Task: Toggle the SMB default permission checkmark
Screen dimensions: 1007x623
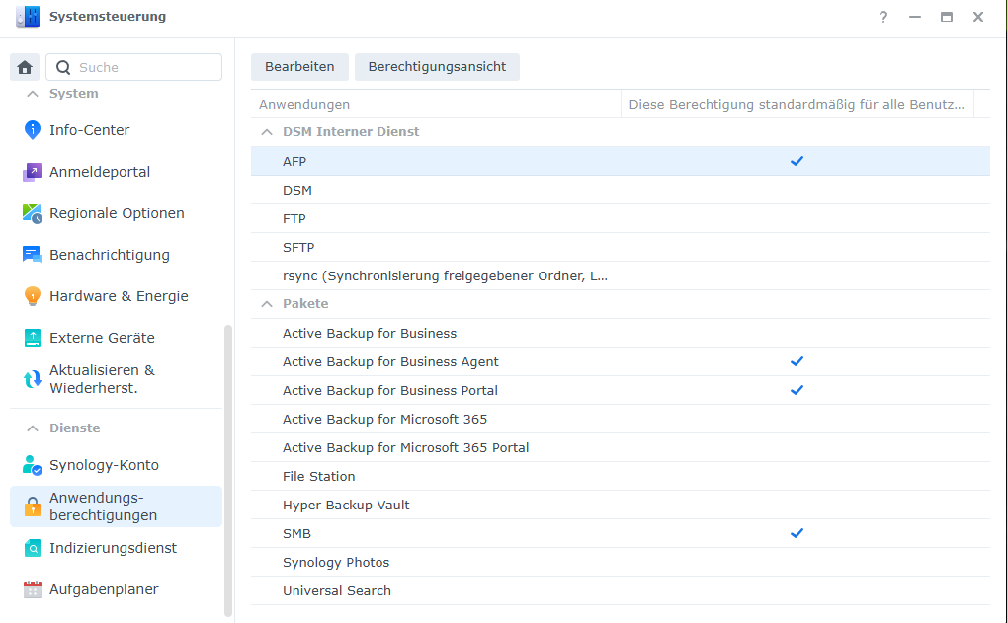Action: point(797,533)
